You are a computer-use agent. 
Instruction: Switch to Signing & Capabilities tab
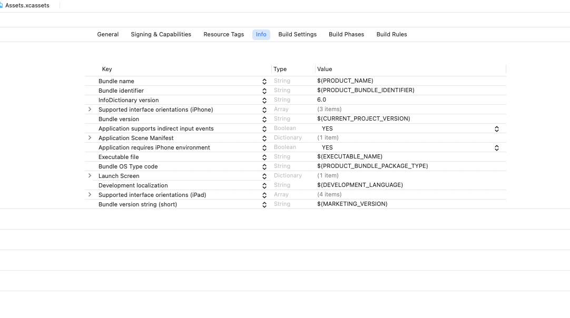point(161,34)
